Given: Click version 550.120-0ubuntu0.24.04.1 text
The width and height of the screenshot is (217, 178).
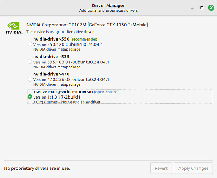Looking at the screenshot, I should coord(68,44).
